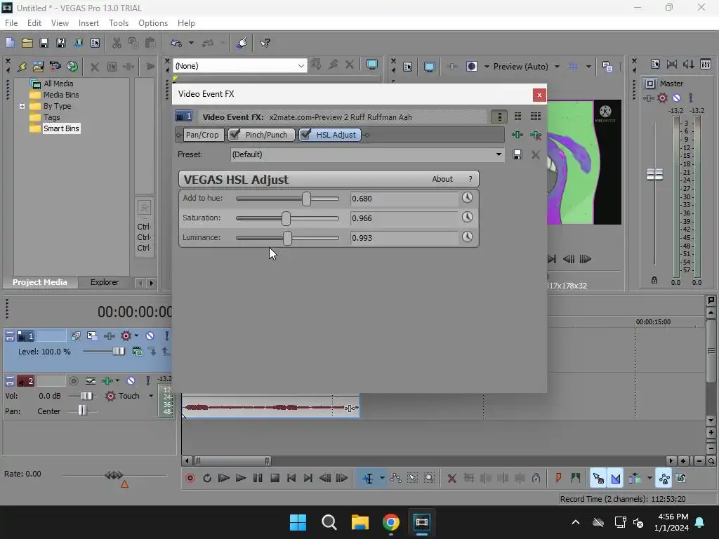719x539 pixels.
Task: Toggle the Master bus mute icon
Action: [x=676, y=98]
